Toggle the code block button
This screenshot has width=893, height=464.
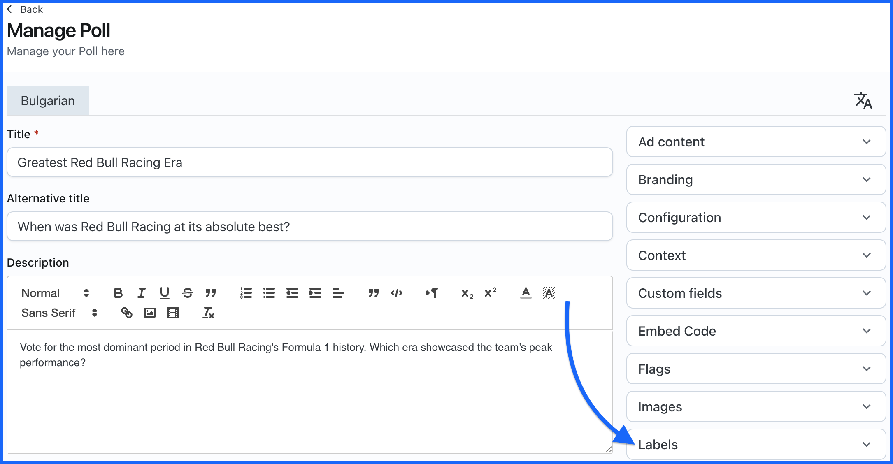(x=397, y=293)
